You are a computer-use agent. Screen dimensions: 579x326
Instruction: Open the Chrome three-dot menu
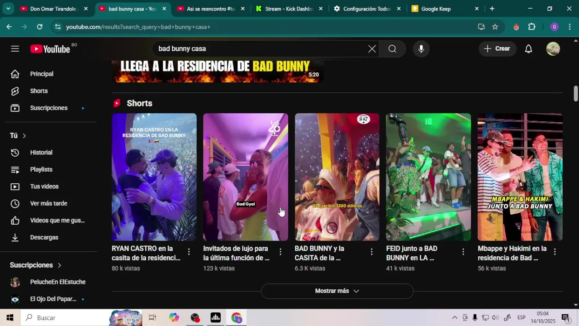tap(569, 27)
